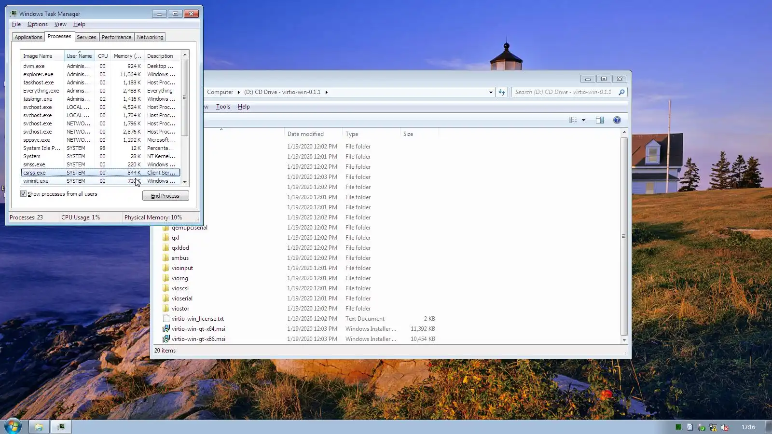Sort processes by Image Name column
Image resolution: width=772 pixels, height=434 pixels.
(42, 56)
